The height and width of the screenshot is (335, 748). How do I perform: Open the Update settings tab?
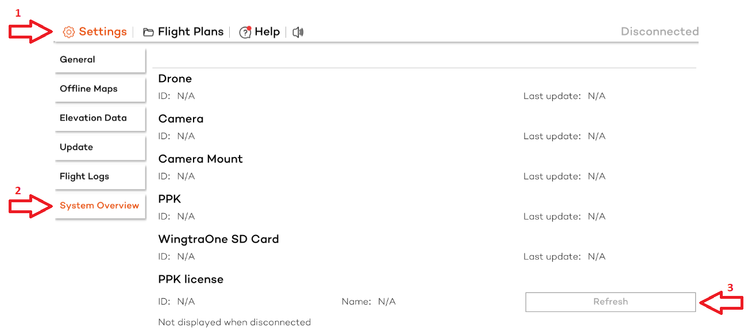tap(100, 148)
